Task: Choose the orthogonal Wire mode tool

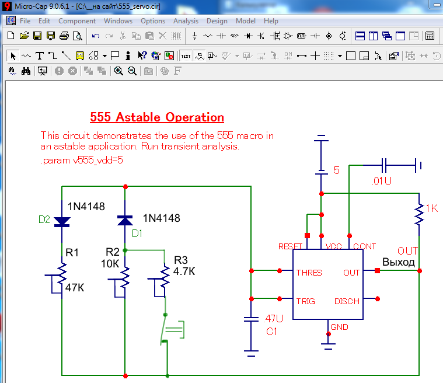Action: pyautogui.click(x=52, y=57)
